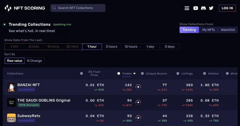
Task: Select the Trending collections filter
Action: tap(189, 30)
